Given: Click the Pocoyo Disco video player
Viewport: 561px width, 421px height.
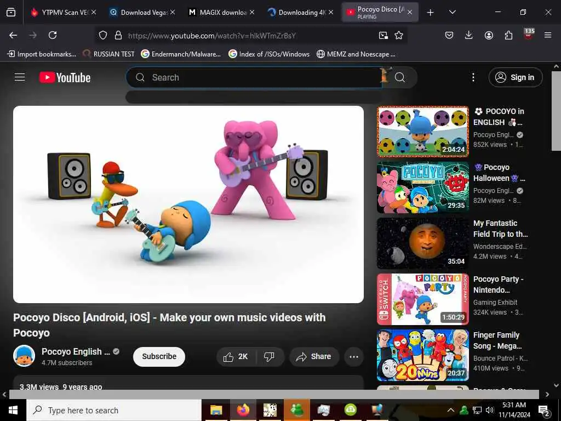Looking at the screenshot, I should tap(188, 204).
